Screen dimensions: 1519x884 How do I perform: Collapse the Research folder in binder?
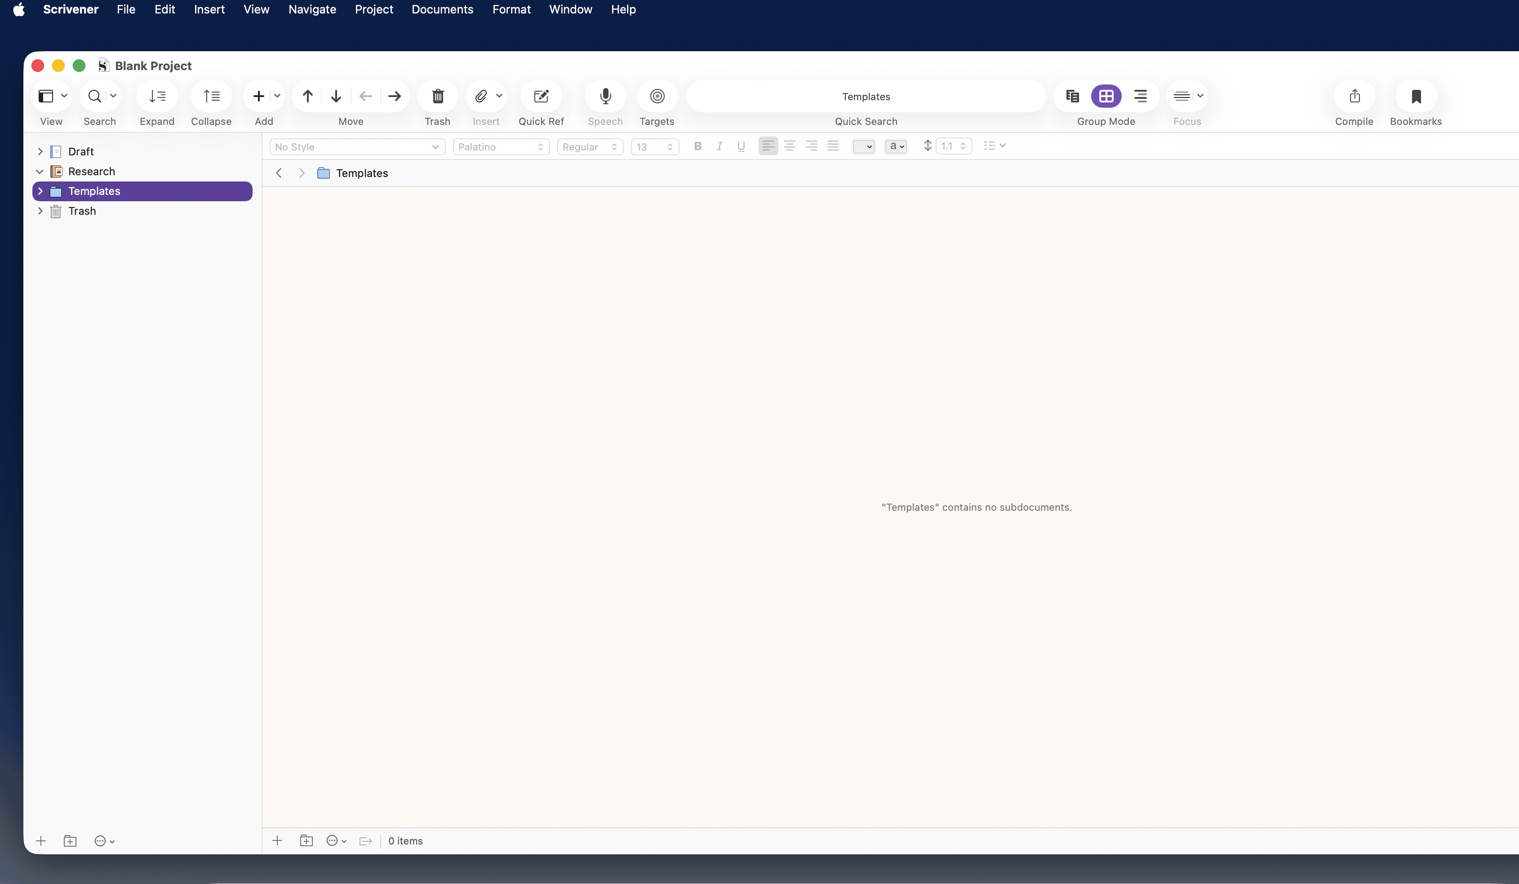tap(40, 171)
